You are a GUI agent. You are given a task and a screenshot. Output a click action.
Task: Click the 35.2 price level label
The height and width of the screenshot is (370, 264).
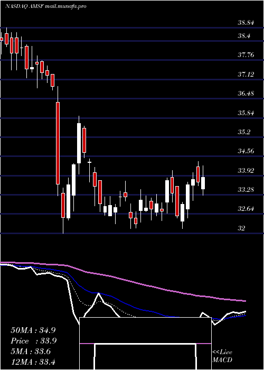(x=244, y=132)
